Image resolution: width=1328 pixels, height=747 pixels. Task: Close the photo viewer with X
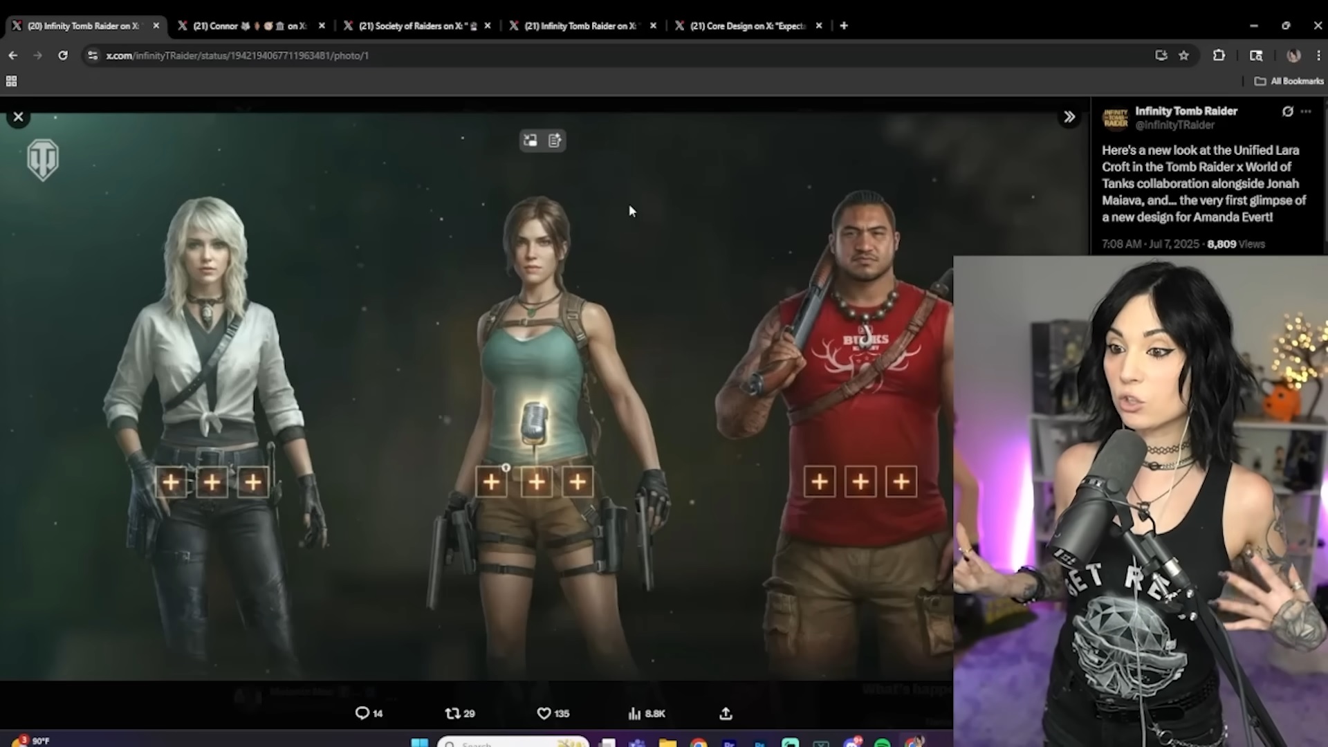point(19,117)
